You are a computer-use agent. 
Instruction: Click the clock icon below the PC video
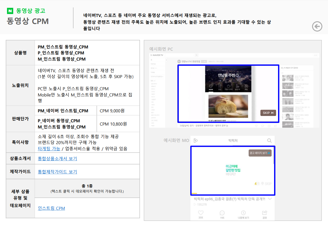(x=269, y=126)
